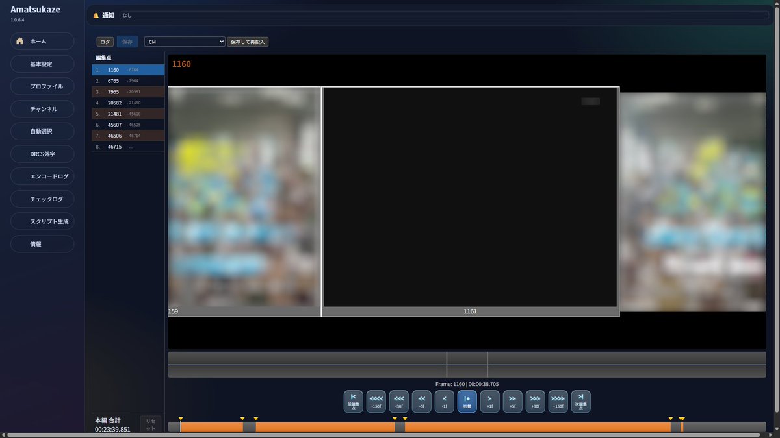The height and width of the screenshot is (438, 780).
Task: Step back 30 frames (-30f)
Action: (398, 402)
